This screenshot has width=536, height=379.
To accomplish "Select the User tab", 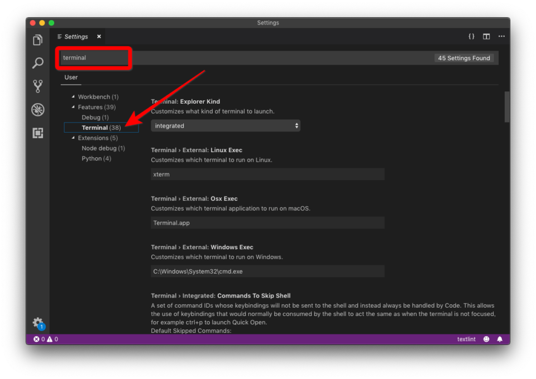I will tap(70, 77).
